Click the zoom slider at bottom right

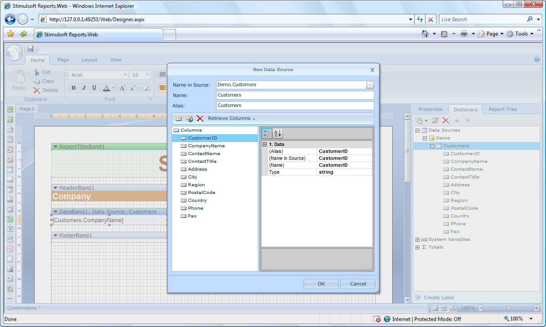coord(508,308)
